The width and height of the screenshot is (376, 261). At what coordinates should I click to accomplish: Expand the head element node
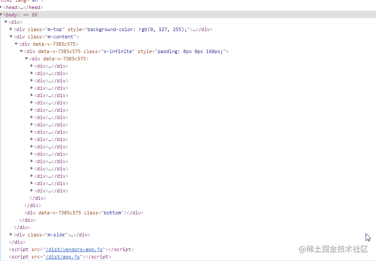[x=1, y=7]
